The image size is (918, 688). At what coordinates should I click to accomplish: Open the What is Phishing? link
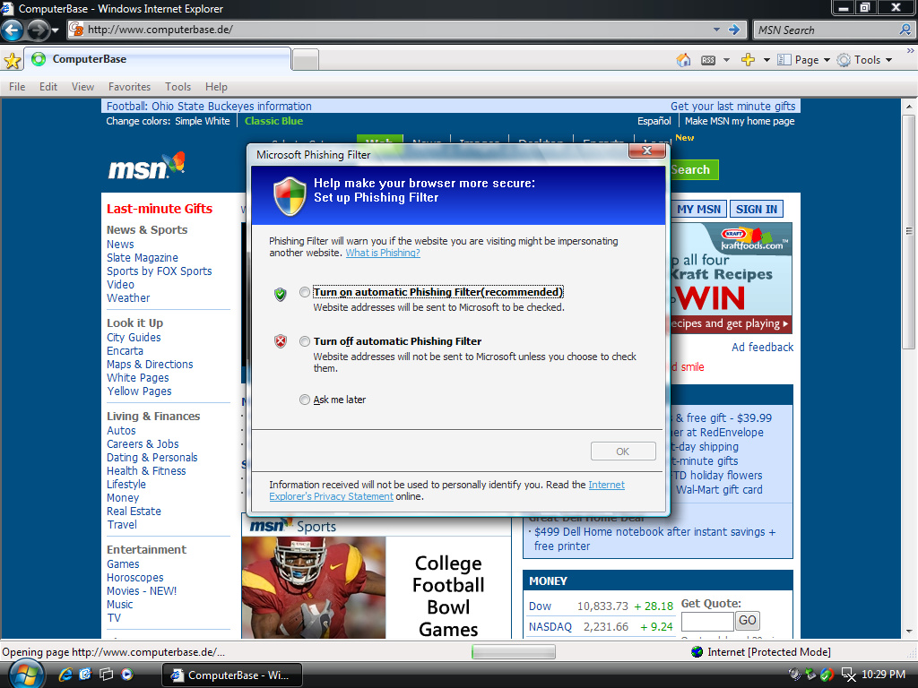coord(383,253)
